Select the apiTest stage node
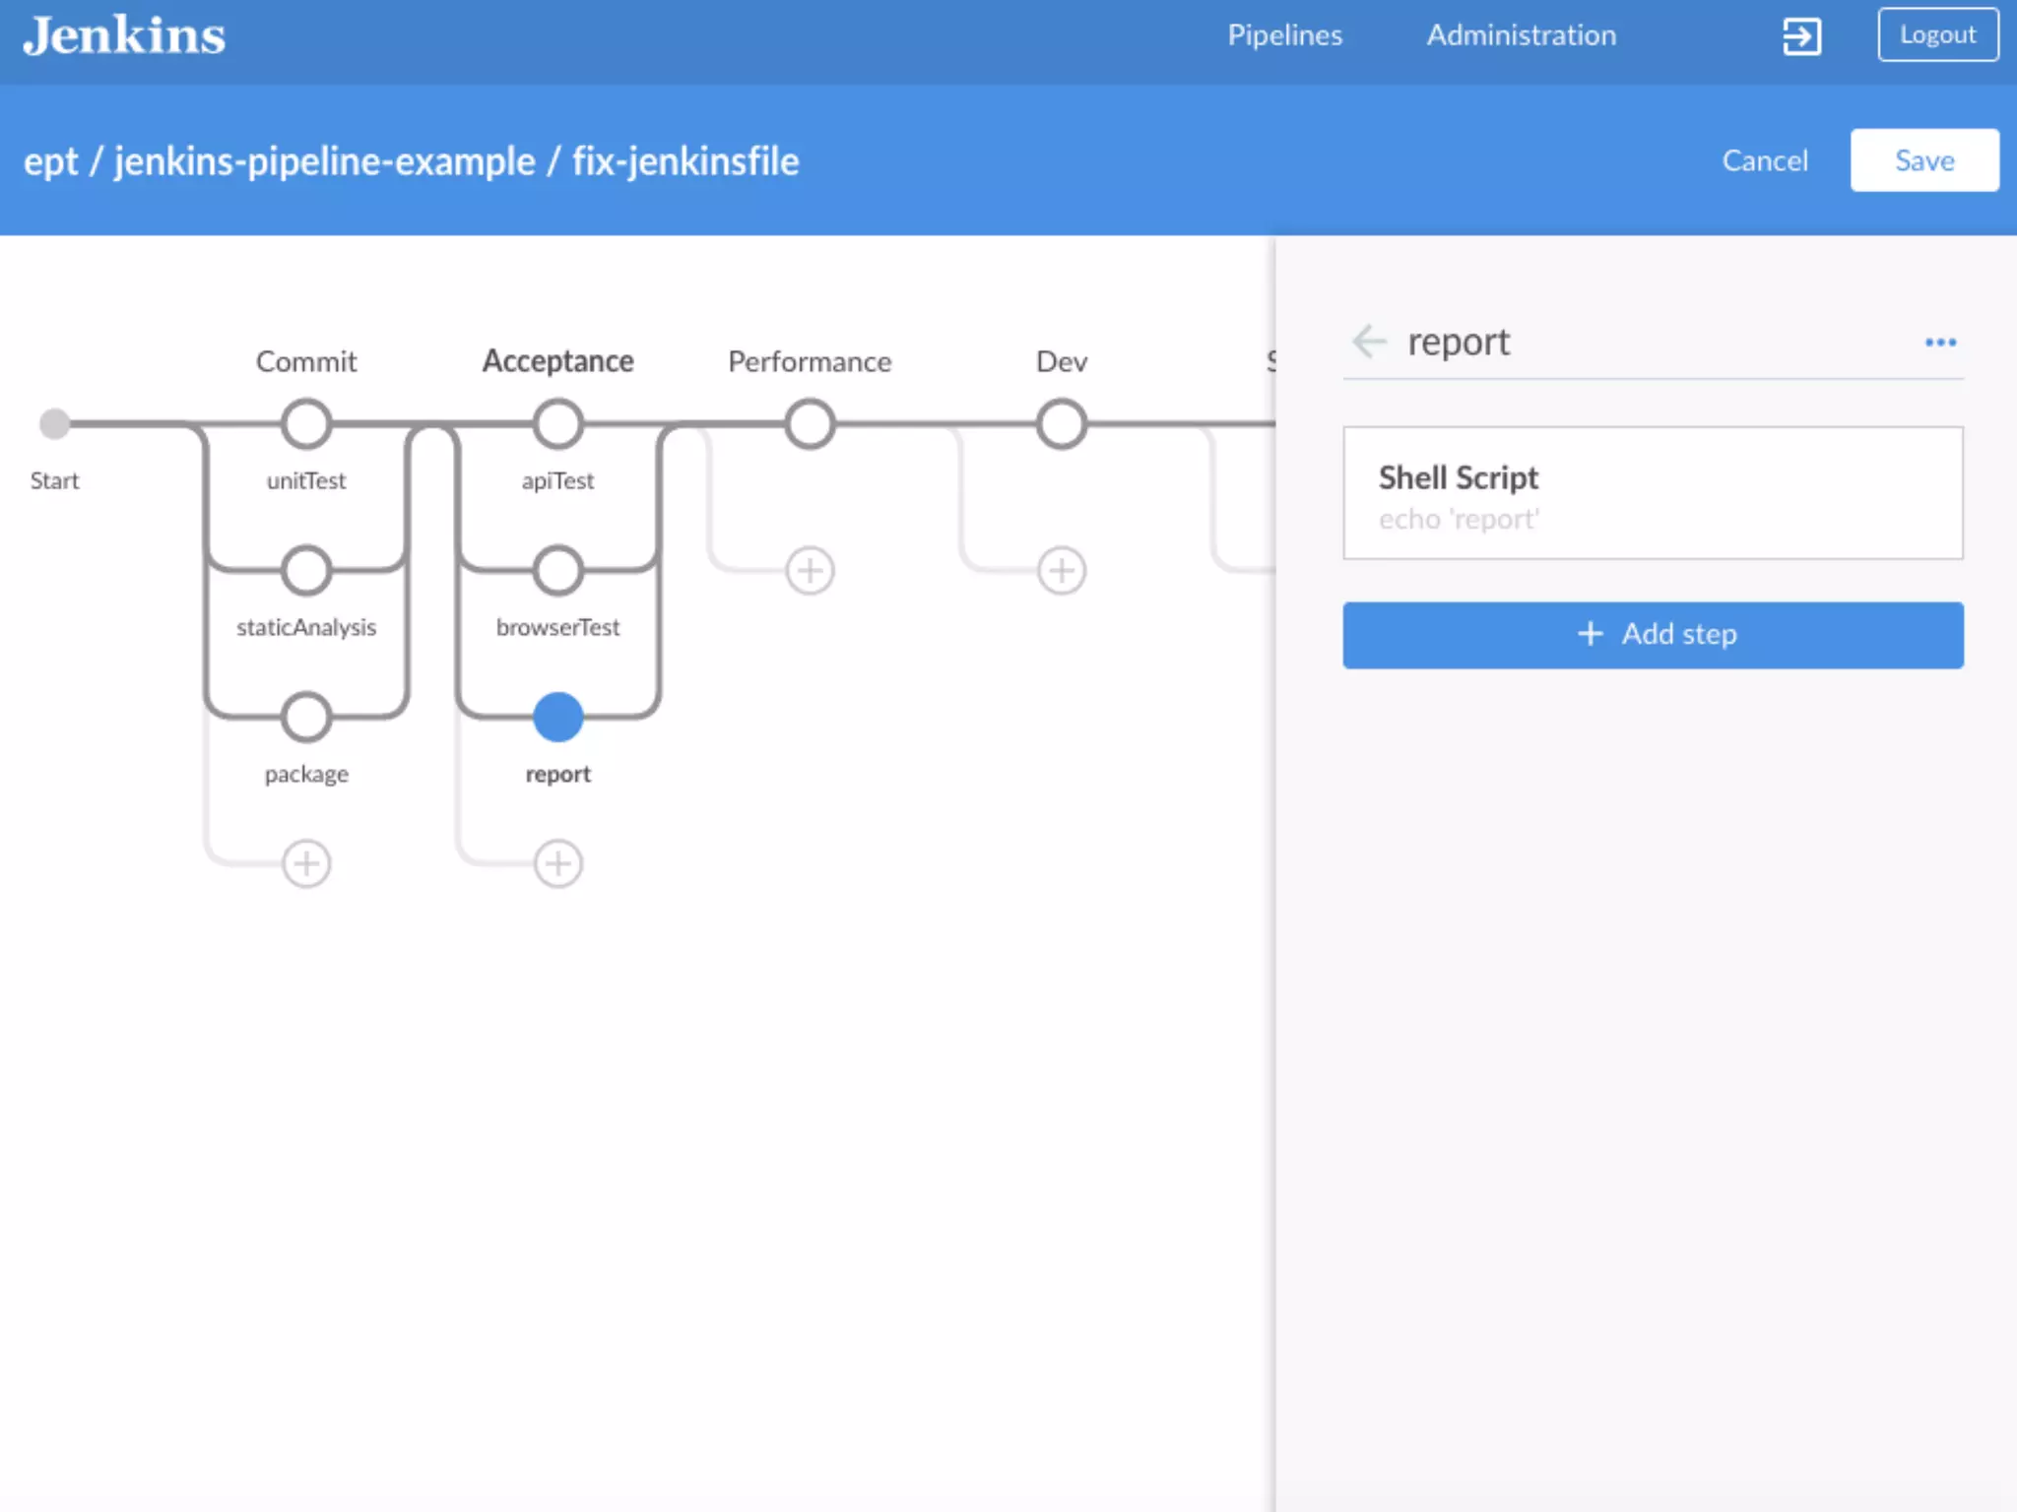Viewport: 2017px width, 1512px height. point(558,424)
